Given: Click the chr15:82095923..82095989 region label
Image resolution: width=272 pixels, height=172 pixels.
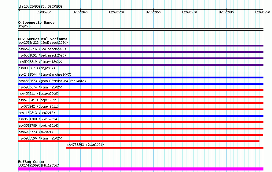Looking at the screenshot, I should 40,7.
